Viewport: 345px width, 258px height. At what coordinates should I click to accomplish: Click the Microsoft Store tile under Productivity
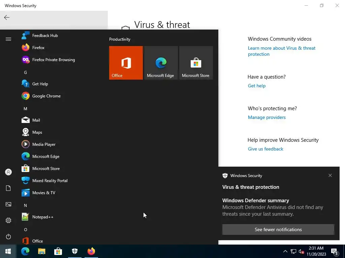point(196,63)
